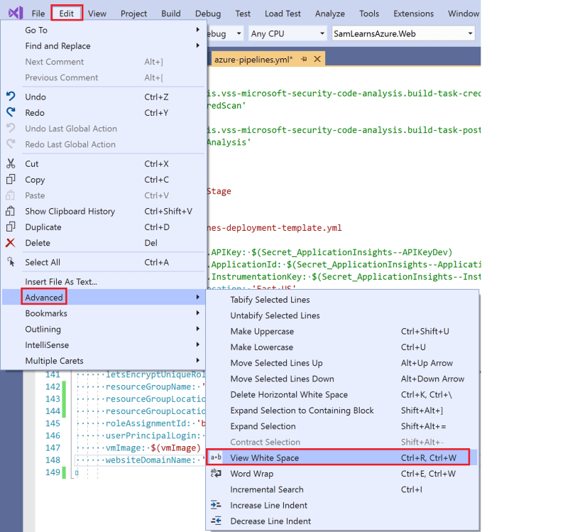This screenshot has width=575, height=532.
Task: Choose Incremental Search
Action: [x=342, y=489]
